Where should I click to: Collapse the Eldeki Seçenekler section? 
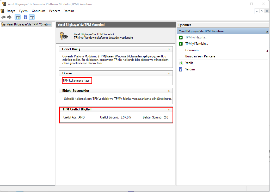click(x=169, y=91)
